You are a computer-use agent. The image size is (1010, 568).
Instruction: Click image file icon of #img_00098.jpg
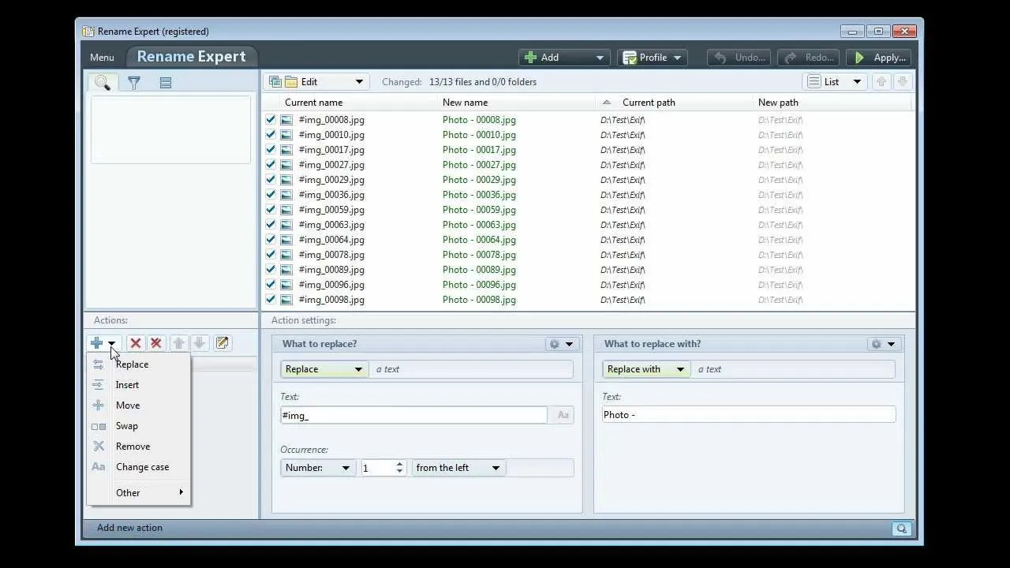pos(286,300)
